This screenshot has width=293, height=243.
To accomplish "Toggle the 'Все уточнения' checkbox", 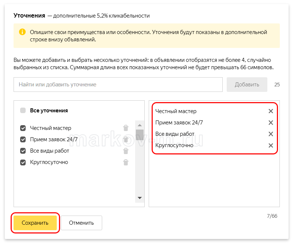I will pos(23,110).
